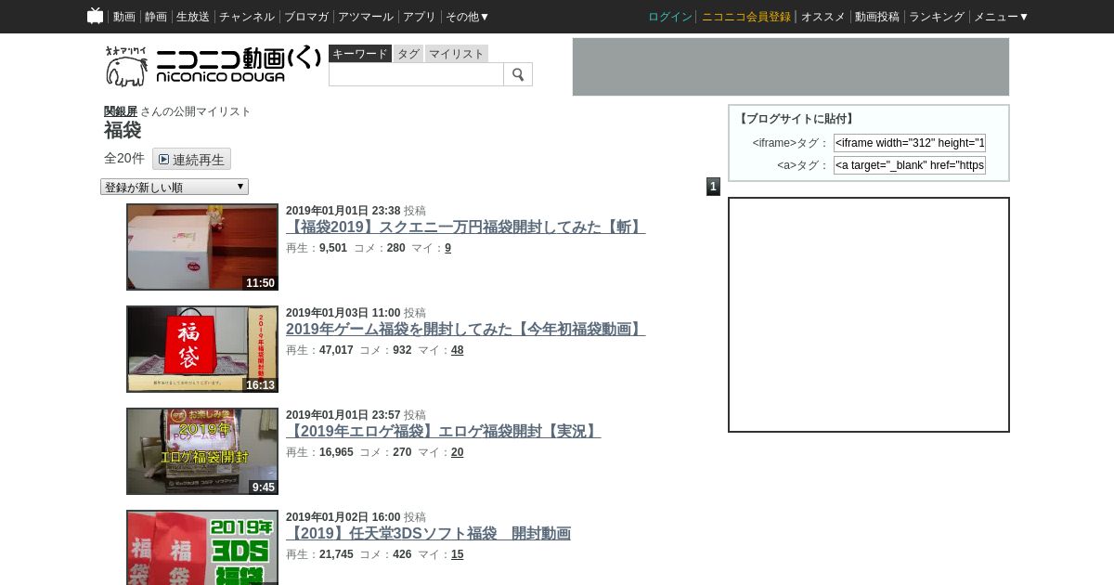Open 動画 in the top navigation

[x=124, y=17]
